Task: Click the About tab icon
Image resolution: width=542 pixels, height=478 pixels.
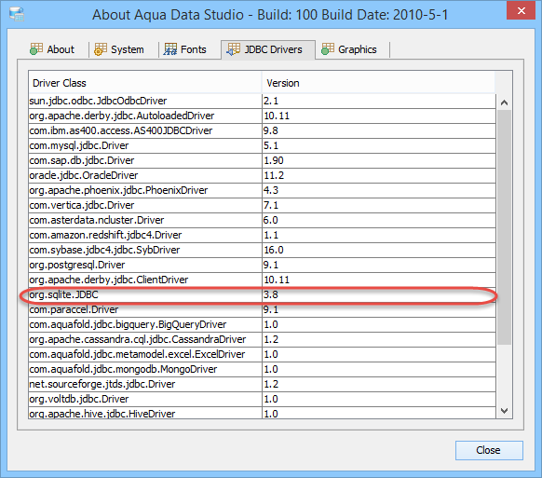Action: point(36,49)
